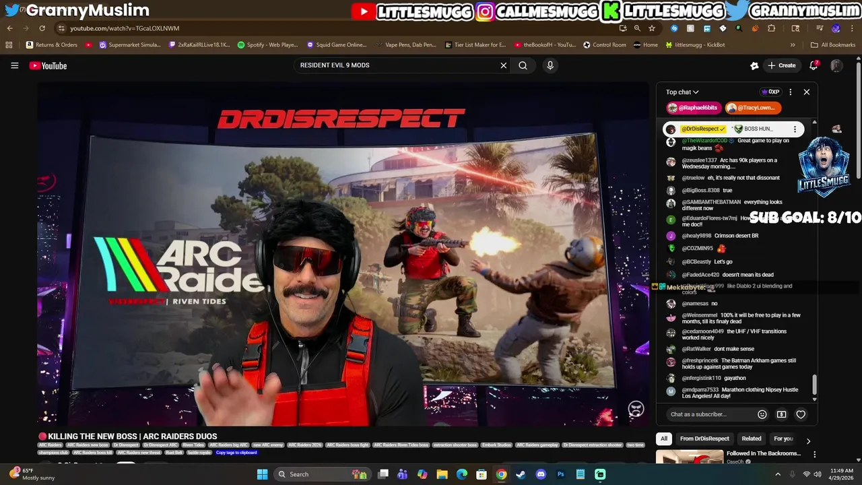Click the video title KILLING THE NEW BOSS
The height and width of the screenshot is (485, 862).
coord(132,437)
